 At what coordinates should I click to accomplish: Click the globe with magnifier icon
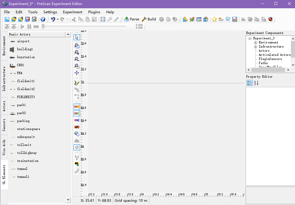(77, 134)
